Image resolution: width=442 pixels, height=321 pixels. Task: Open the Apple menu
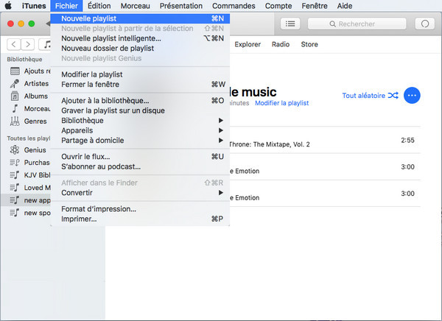8,5
